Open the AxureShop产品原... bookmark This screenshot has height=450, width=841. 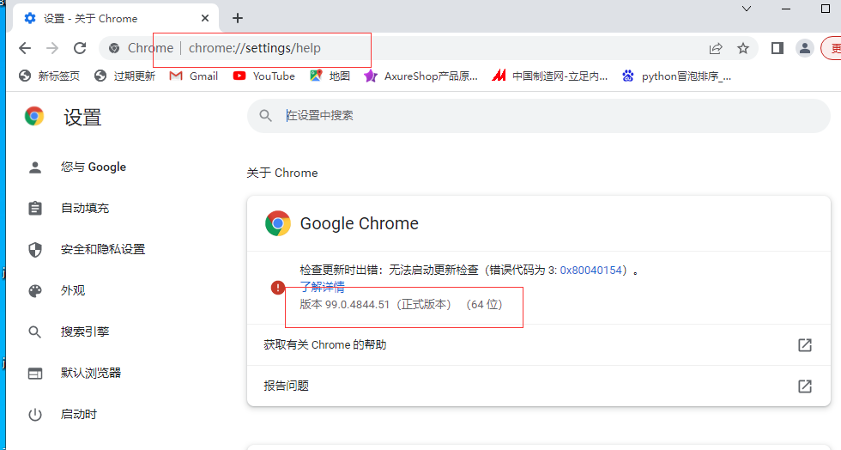[x=421, y=76]
